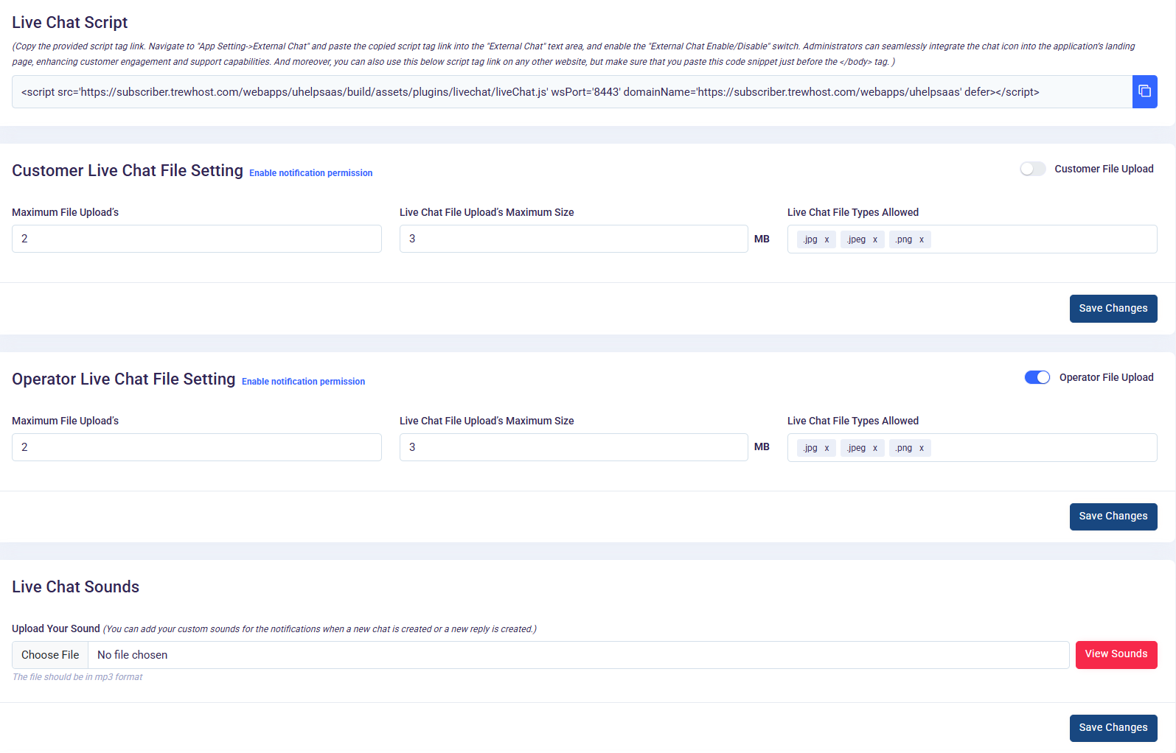Remove .png tag from Operator file types

point(922,448)
